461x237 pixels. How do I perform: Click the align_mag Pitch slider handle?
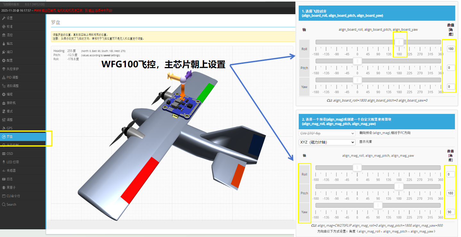click(x=399, y=186)
